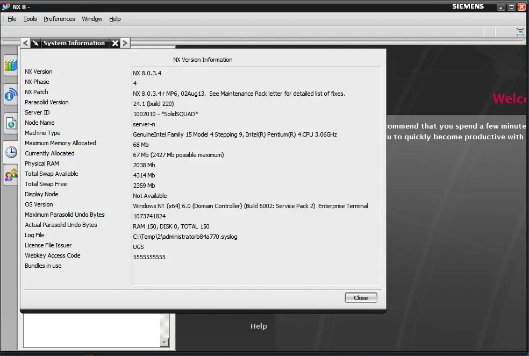Click the syslog log file path

pyautogui.click(x=185, y=237)
